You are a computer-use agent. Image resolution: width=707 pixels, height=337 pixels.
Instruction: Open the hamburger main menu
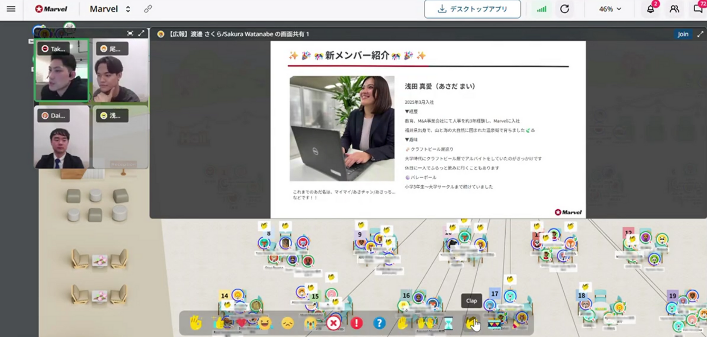(x=11, y=9)
